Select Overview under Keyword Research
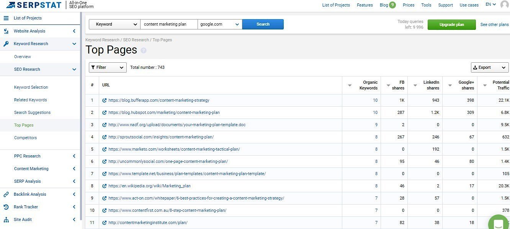Image resolution: width=510 pixels, height=229 pixels. tap(23, 57)
